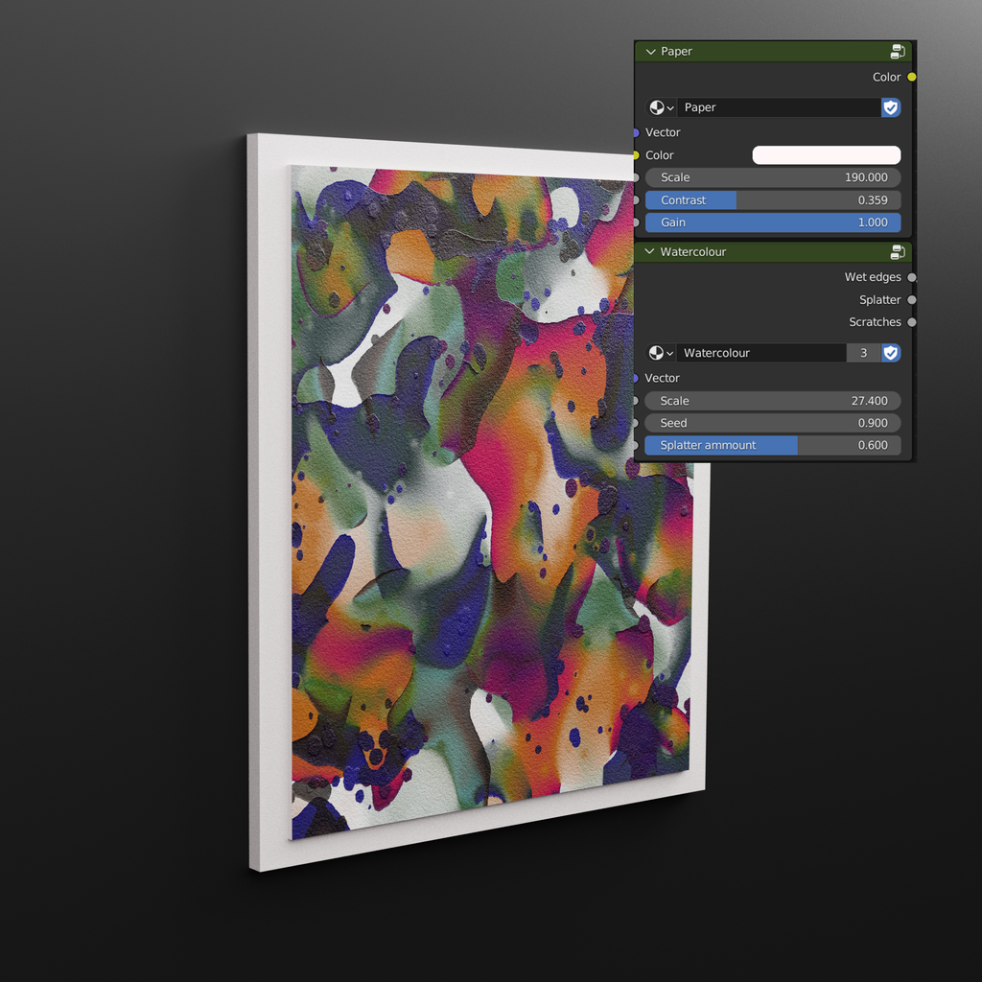This screenshot has width=982, height=982.
Task: Click the Scratches output socket
Action: (910, 321)
